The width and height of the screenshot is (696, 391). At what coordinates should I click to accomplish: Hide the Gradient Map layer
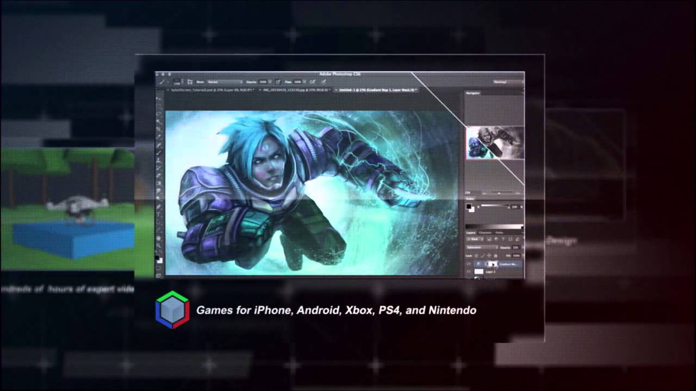[x=469, y=264]
